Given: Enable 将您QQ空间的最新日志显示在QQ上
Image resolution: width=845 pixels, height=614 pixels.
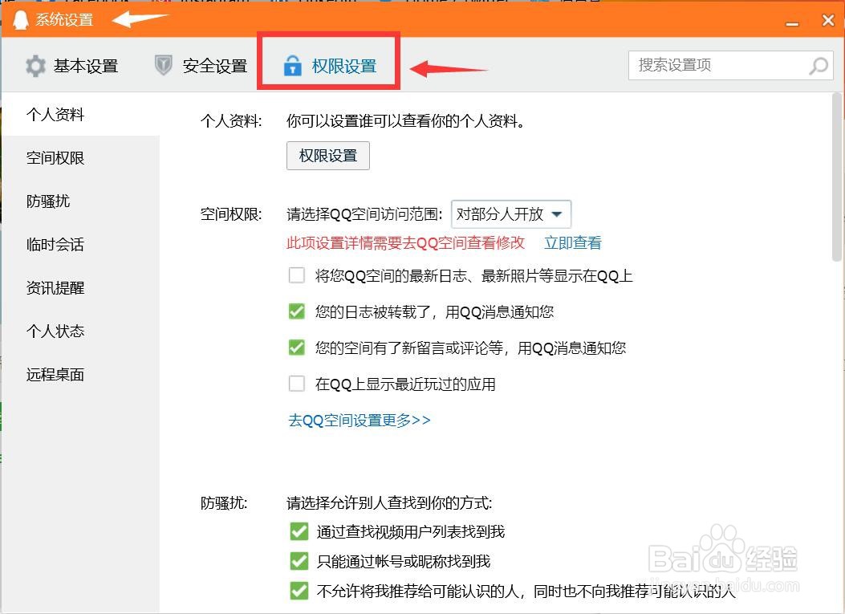Looking at the screenshot, I should (298, 275).
